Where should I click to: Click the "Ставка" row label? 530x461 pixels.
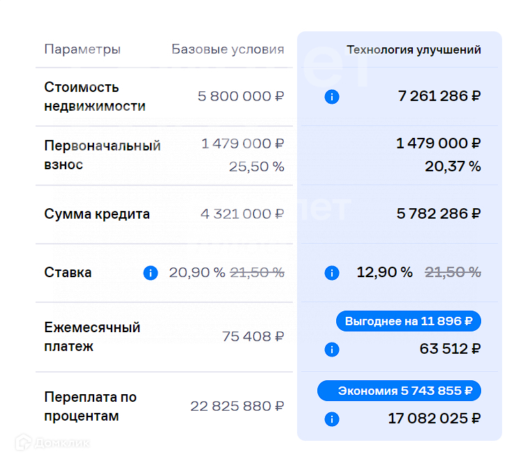coord(68,272)
